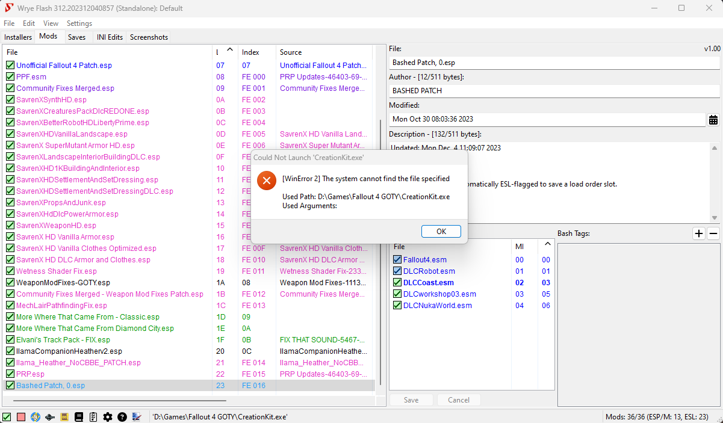The width and height of the screenshot is (723, 423).
Task: Click the monitor-with-pencil icon in status bar
Action: tap(137, 417)
